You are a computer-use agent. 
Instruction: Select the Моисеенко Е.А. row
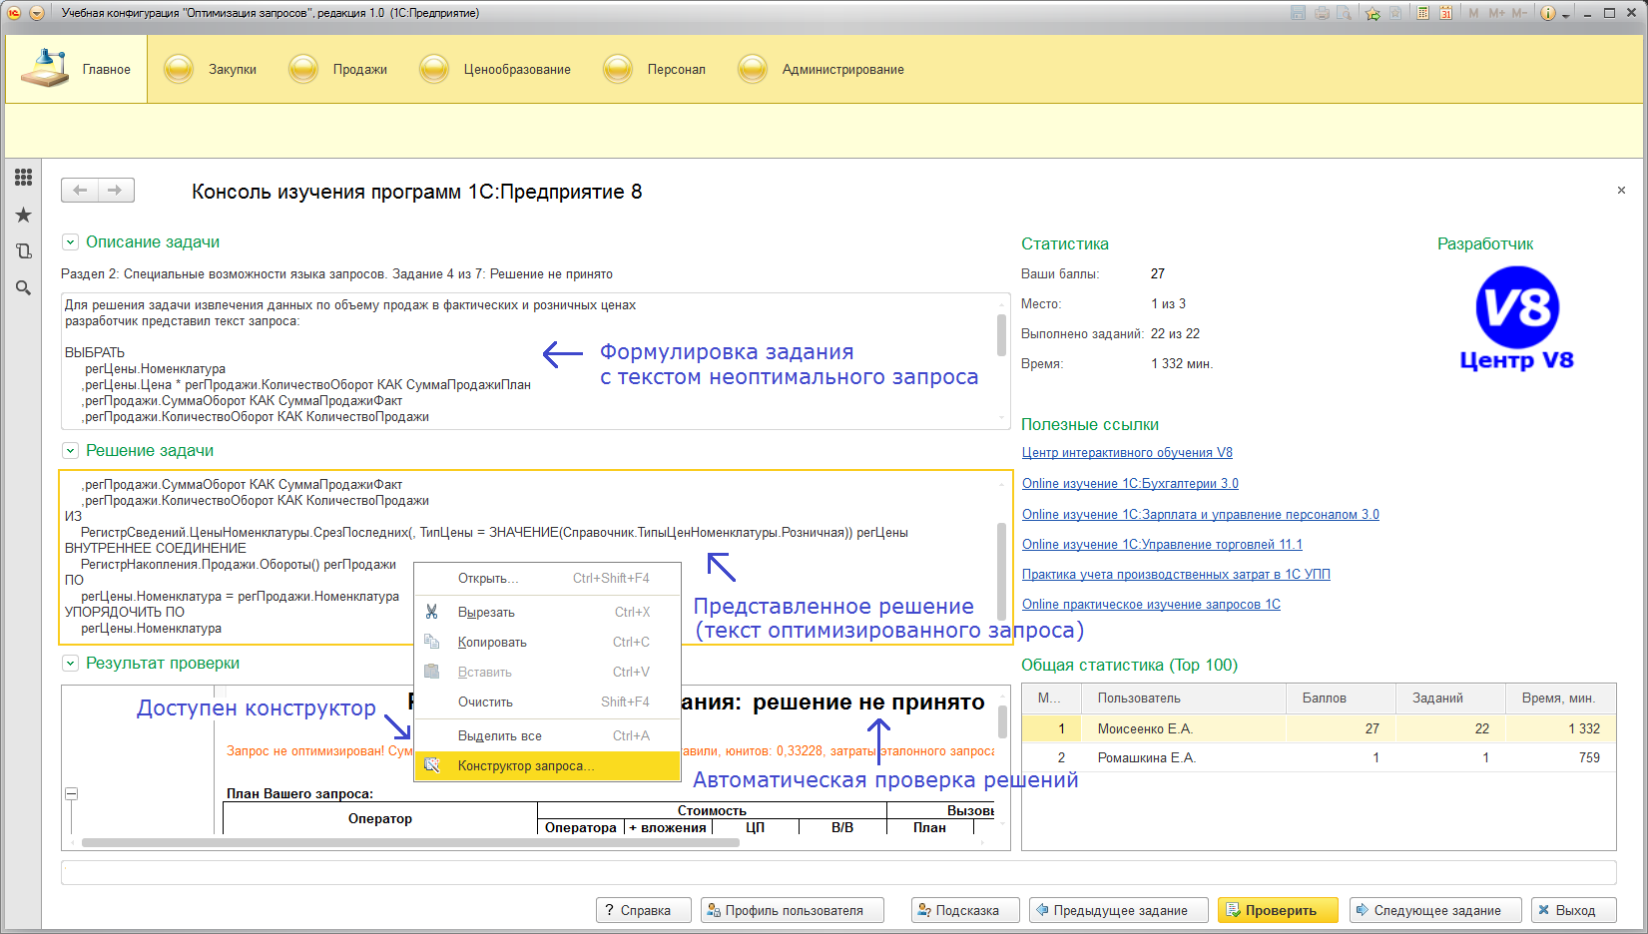click(1319, 728)
